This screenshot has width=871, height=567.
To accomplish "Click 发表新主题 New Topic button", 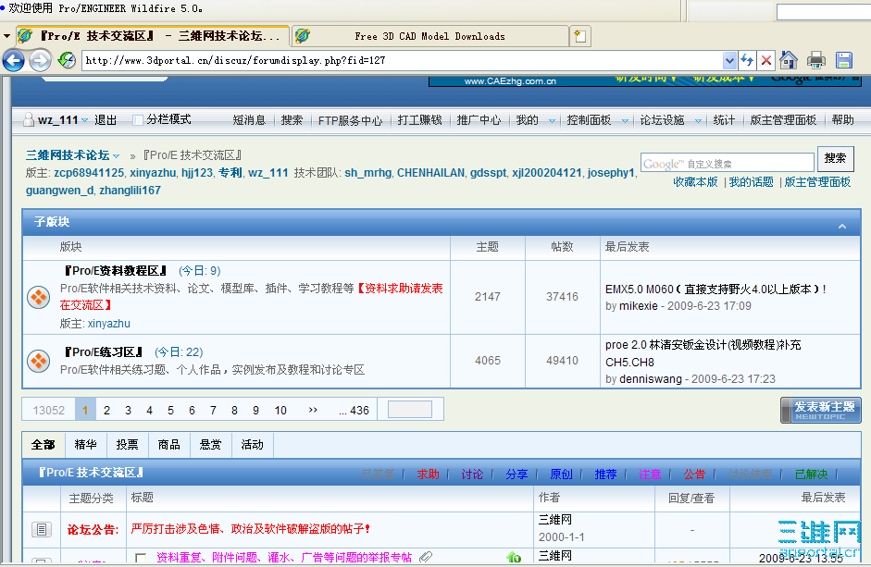I will pos(821,410).
